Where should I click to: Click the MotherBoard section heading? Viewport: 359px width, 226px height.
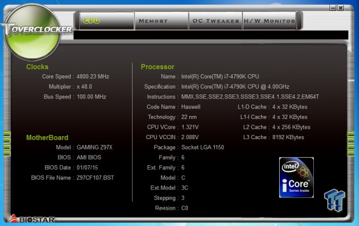(x=47, y=137)
